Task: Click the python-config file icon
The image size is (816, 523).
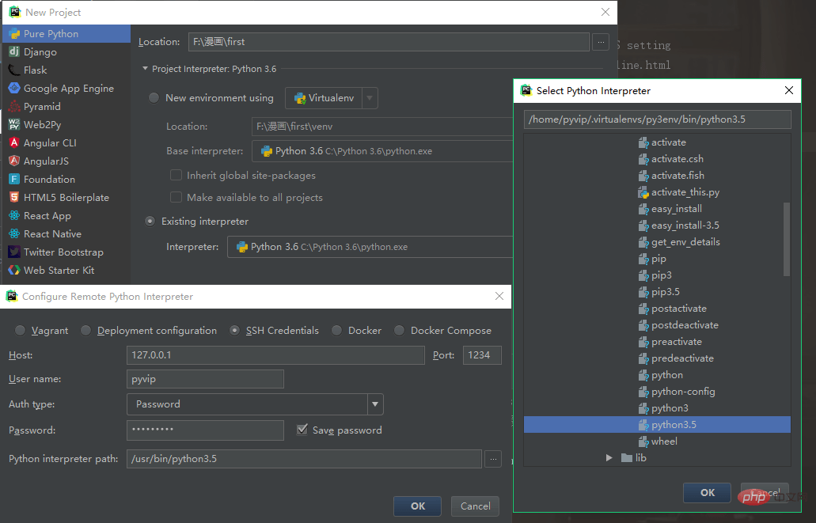Action: click(x=643, y=392)
